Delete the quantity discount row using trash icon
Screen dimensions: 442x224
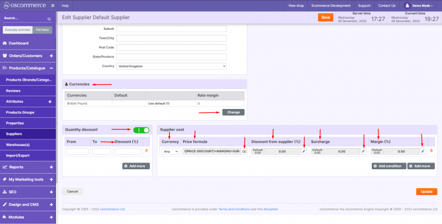[147, 151]
